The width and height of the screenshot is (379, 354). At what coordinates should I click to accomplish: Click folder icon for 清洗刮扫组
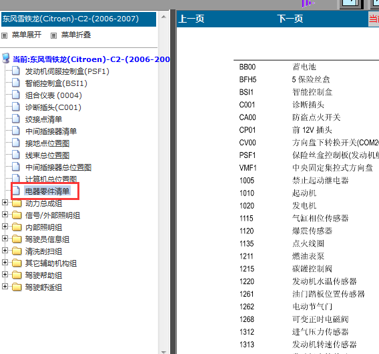(x=17, y=251)
